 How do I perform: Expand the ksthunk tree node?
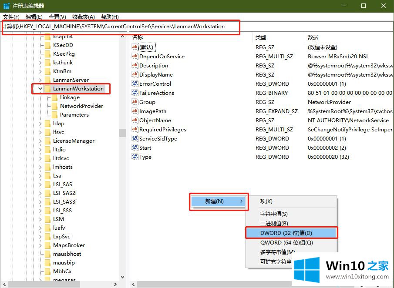(40, 63)
